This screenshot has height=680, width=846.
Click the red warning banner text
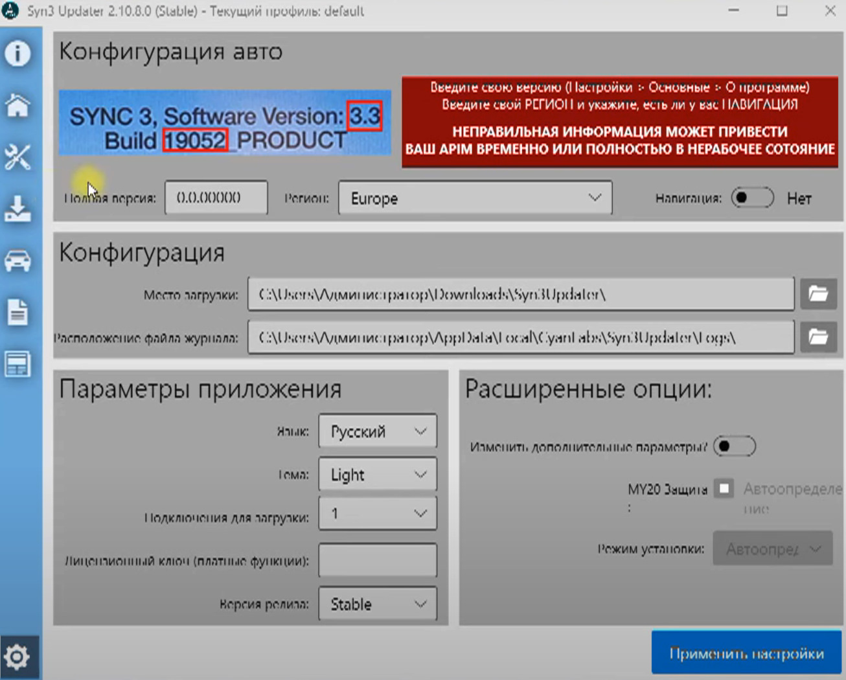pos(620,122)
